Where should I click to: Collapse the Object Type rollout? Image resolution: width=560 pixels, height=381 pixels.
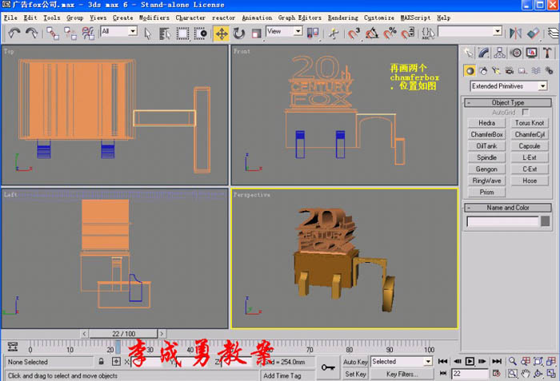(507, 103)
